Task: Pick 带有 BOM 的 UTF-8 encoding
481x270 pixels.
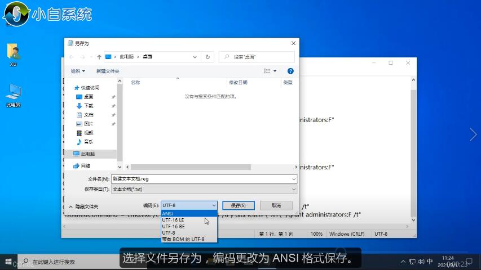Action: [x=182, y=239]
